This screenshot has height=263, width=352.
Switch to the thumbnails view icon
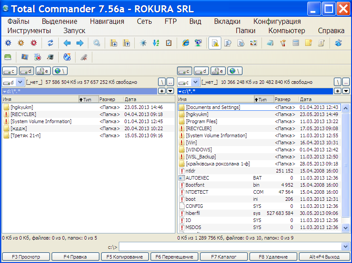[x=254, y=43]
